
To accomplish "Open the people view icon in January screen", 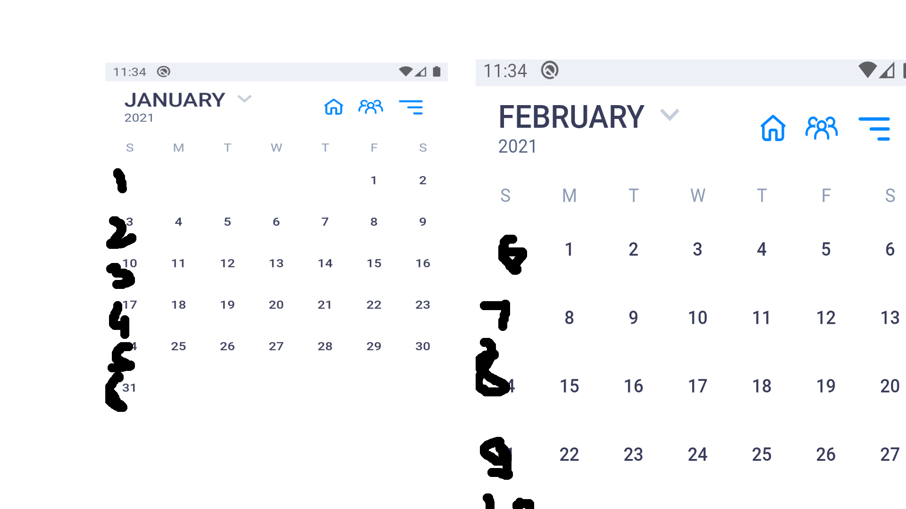I will point(371,107).
